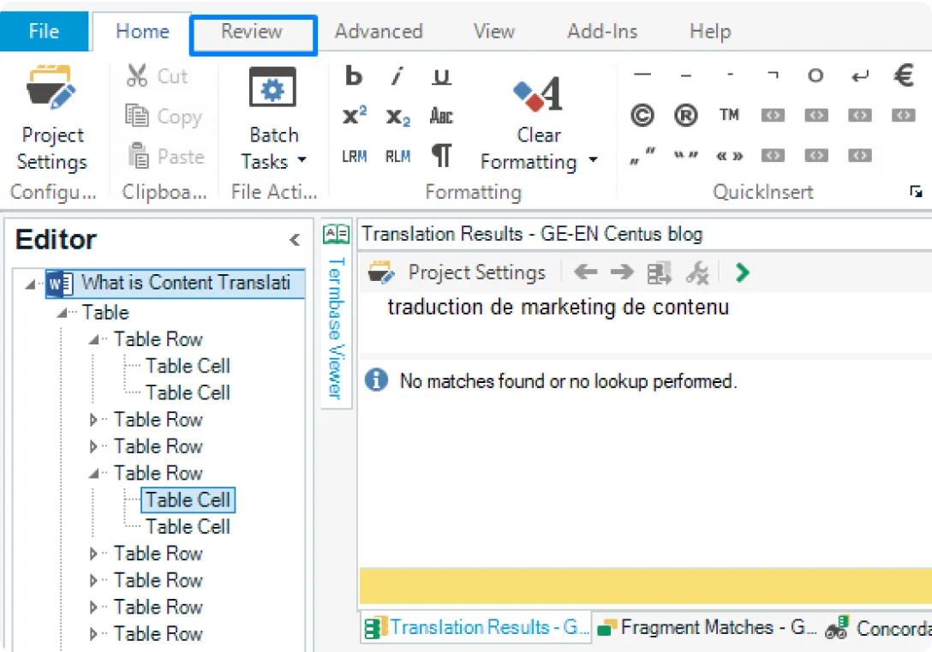Open Project Settings in the ribbon
The height and width of the screenshot is (652, 932).
point(52,120)
